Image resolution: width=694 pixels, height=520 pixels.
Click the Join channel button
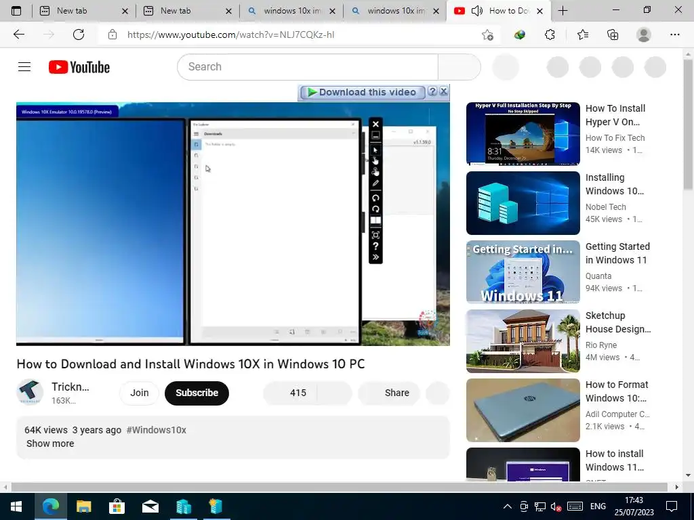140,393
